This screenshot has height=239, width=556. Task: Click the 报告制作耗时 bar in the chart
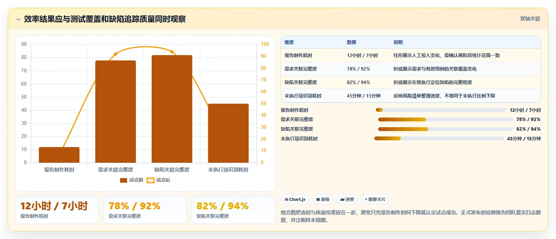click(x=59, y=155)
